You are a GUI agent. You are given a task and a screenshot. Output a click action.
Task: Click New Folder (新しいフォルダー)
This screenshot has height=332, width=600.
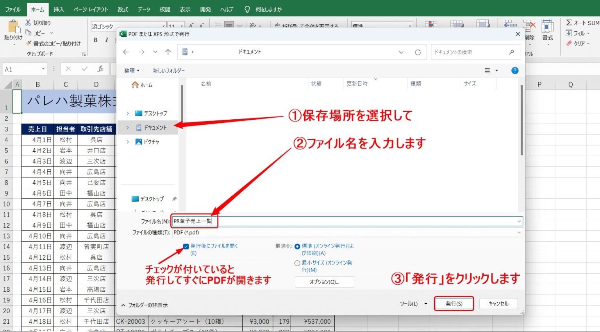pos(168,71)
